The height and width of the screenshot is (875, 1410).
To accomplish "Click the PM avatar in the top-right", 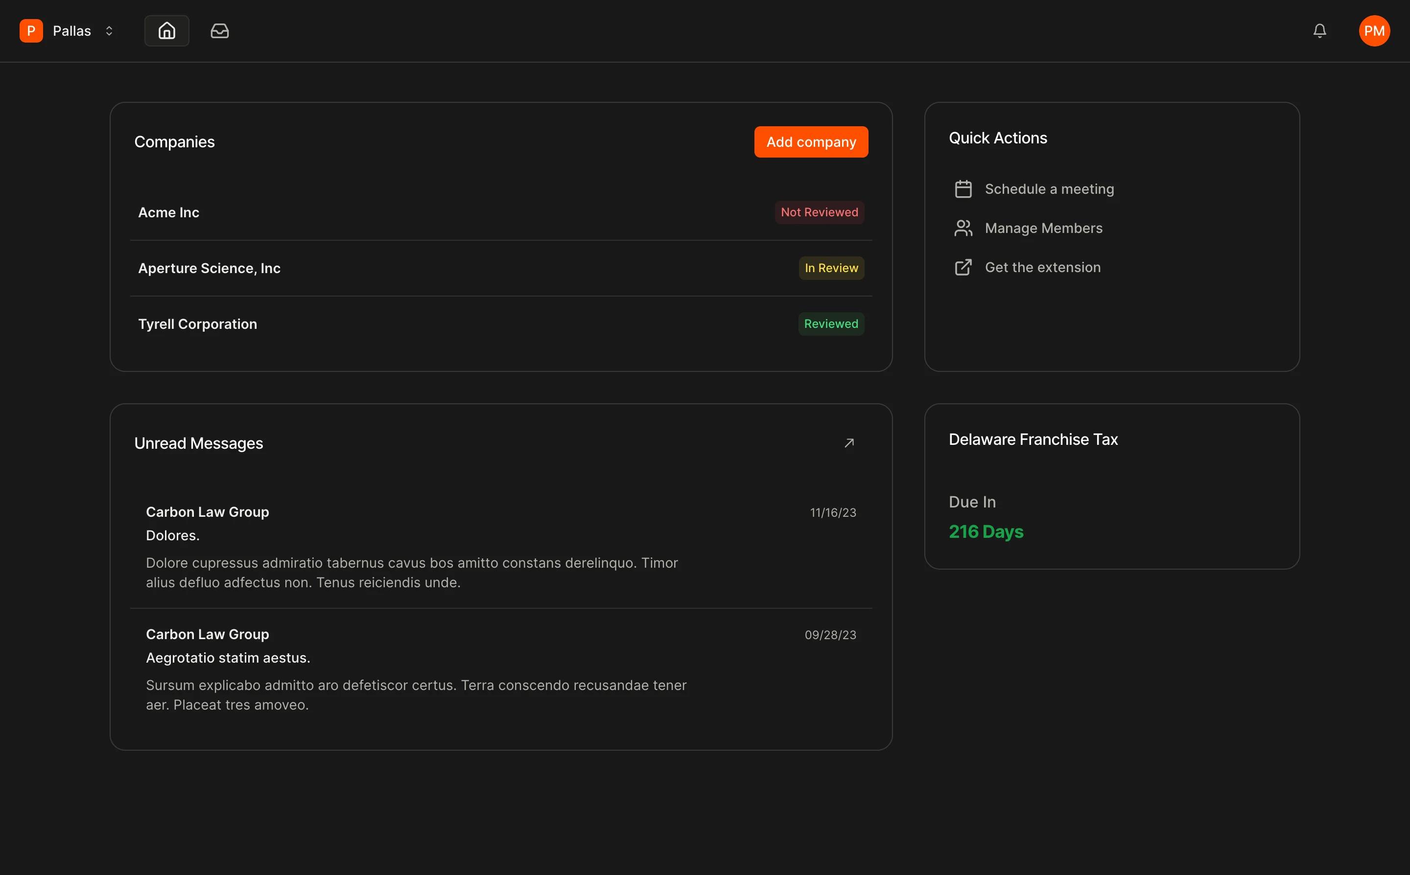I will point(1374,31).
